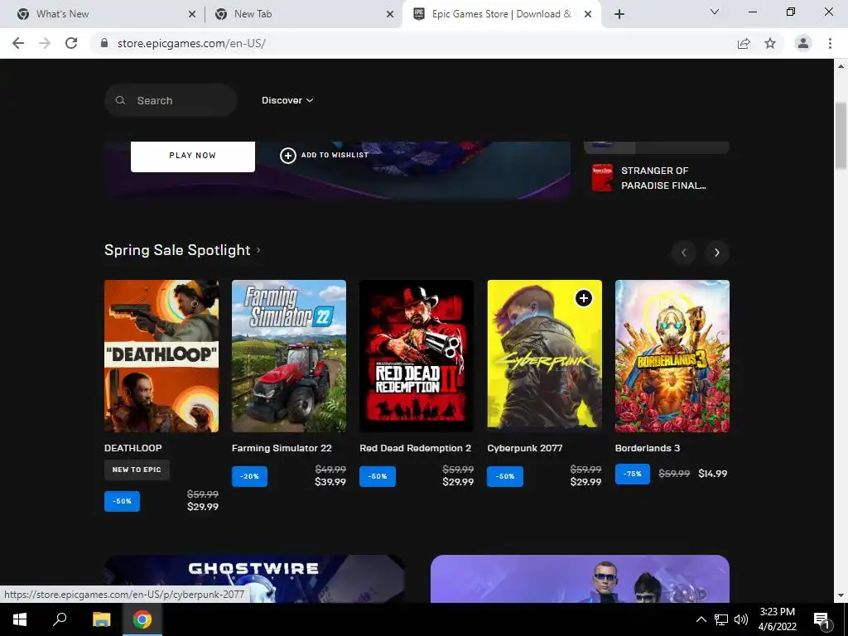The image size is (848, 636).
Task: Click the DEATHLOOP title text
Action: [x=133, y=448]
